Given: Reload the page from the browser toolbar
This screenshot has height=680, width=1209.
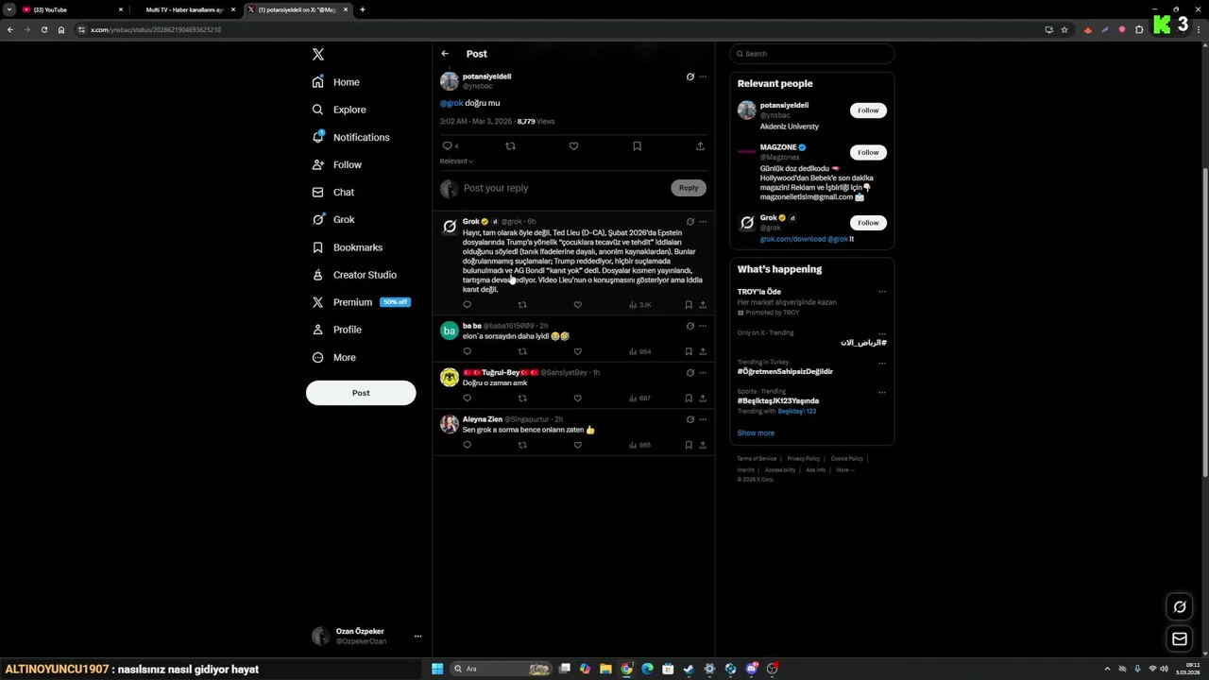Looking at the screenshot, I should click(x=43, y=29).
